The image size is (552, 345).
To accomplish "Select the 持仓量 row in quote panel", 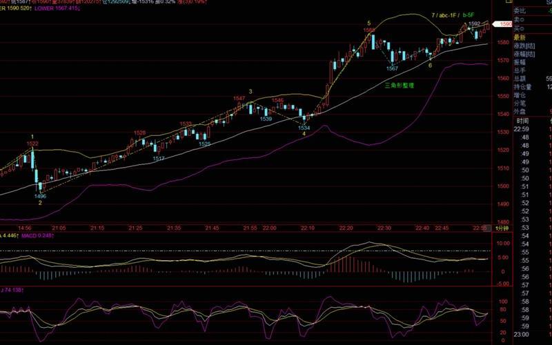I will click(524, 87).
